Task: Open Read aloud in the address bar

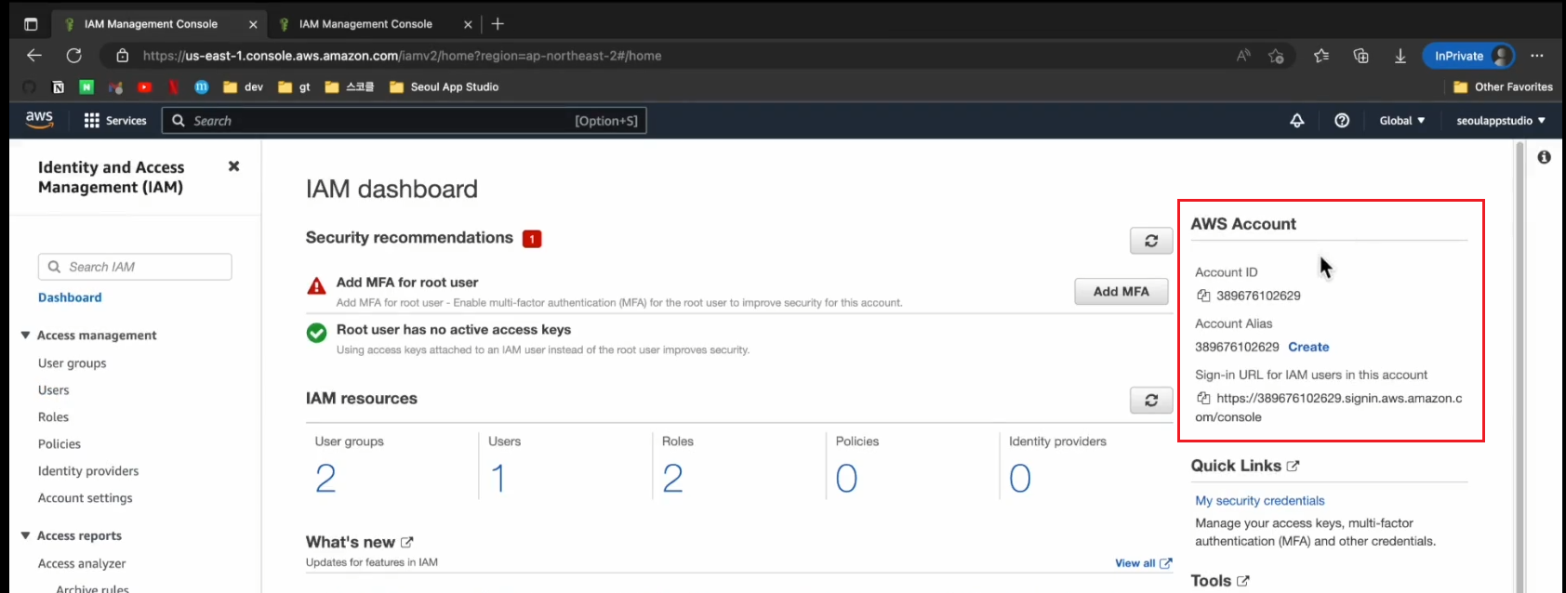Action: tap(1243, 56)
